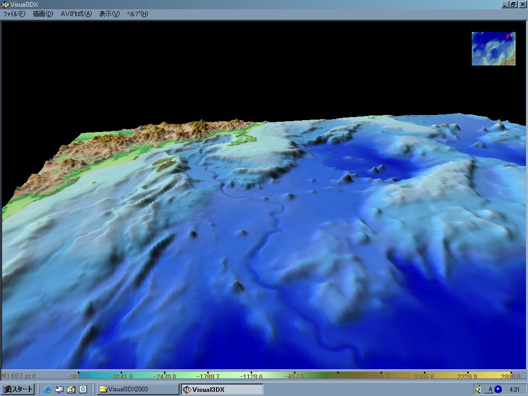Open the ファイル(F) menu
The height and width of the screenshot is (396, 528).
tap(14, 14)
